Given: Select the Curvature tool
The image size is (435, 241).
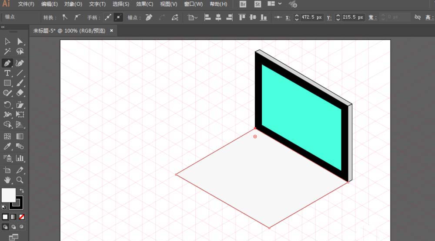Looking at the screenshot, I should click(20, 63).
